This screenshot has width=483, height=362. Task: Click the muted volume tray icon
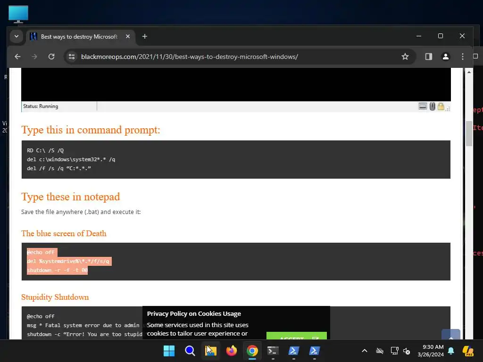pos(407,351)
